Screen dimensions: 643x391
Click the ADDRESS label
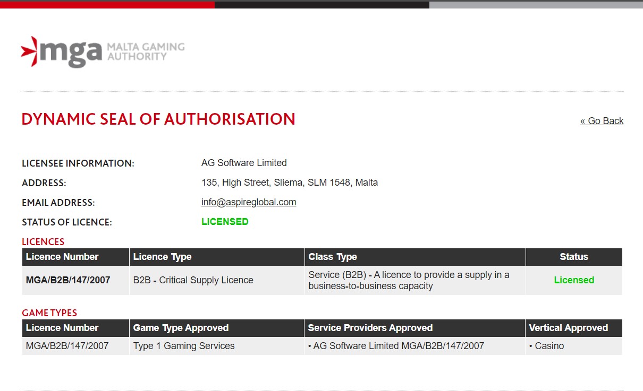pos(44,183)
